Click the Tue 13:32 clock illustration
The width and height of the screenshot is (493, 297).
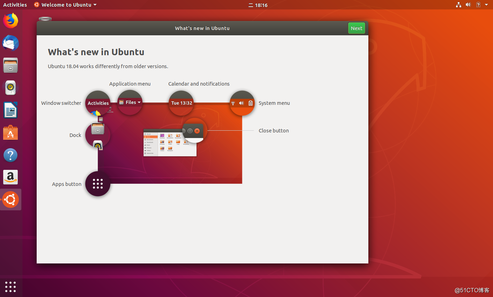point(181,103)
